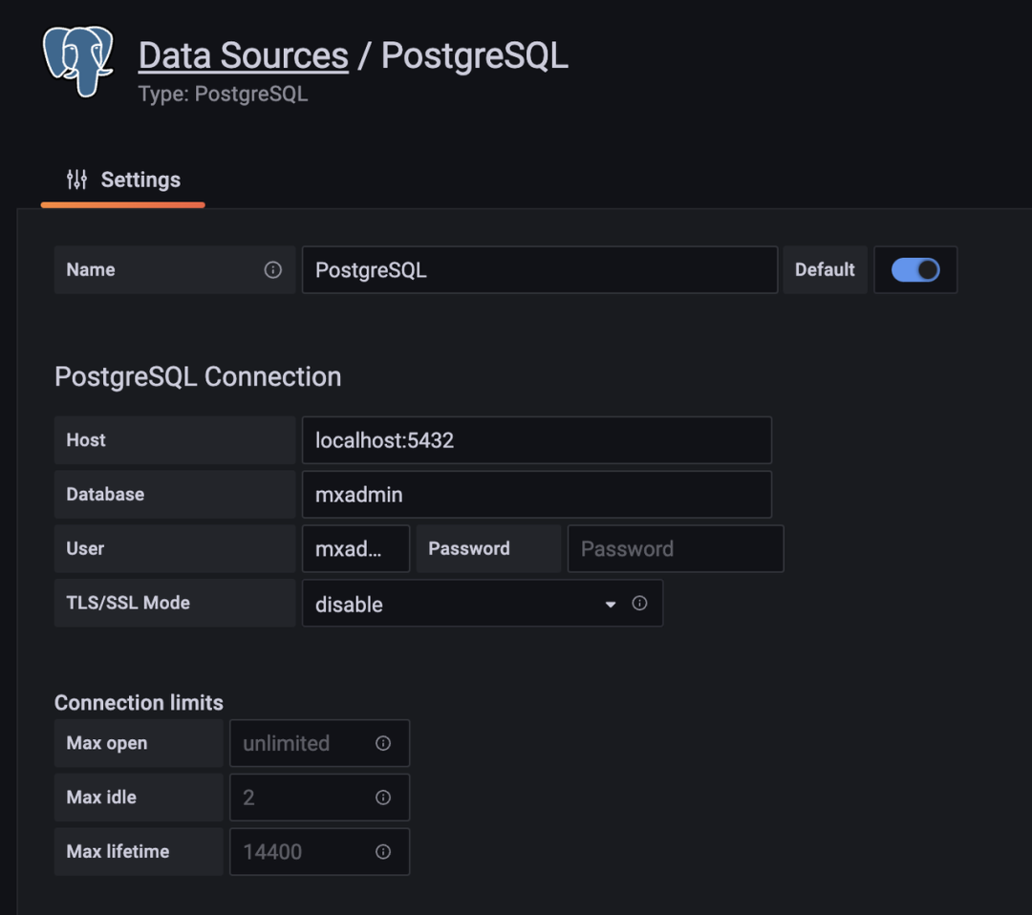
Task: Click the Max lifetime input field
Action: [304, 852]
